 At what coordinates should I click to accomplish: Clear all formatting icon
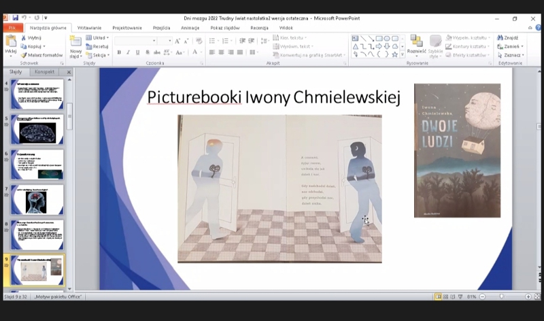point(199,41)
